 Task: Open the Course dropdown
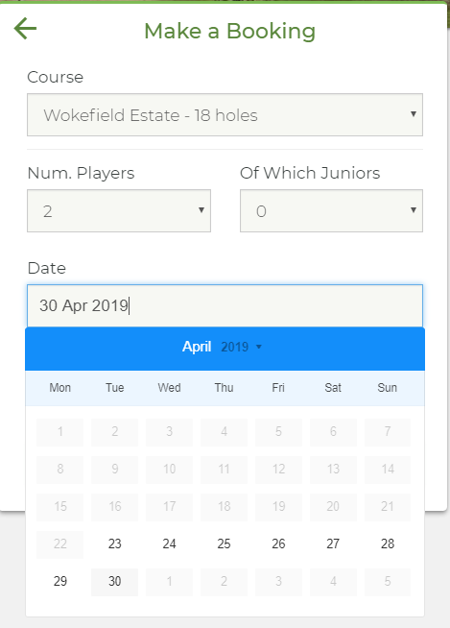pos(225,115)
